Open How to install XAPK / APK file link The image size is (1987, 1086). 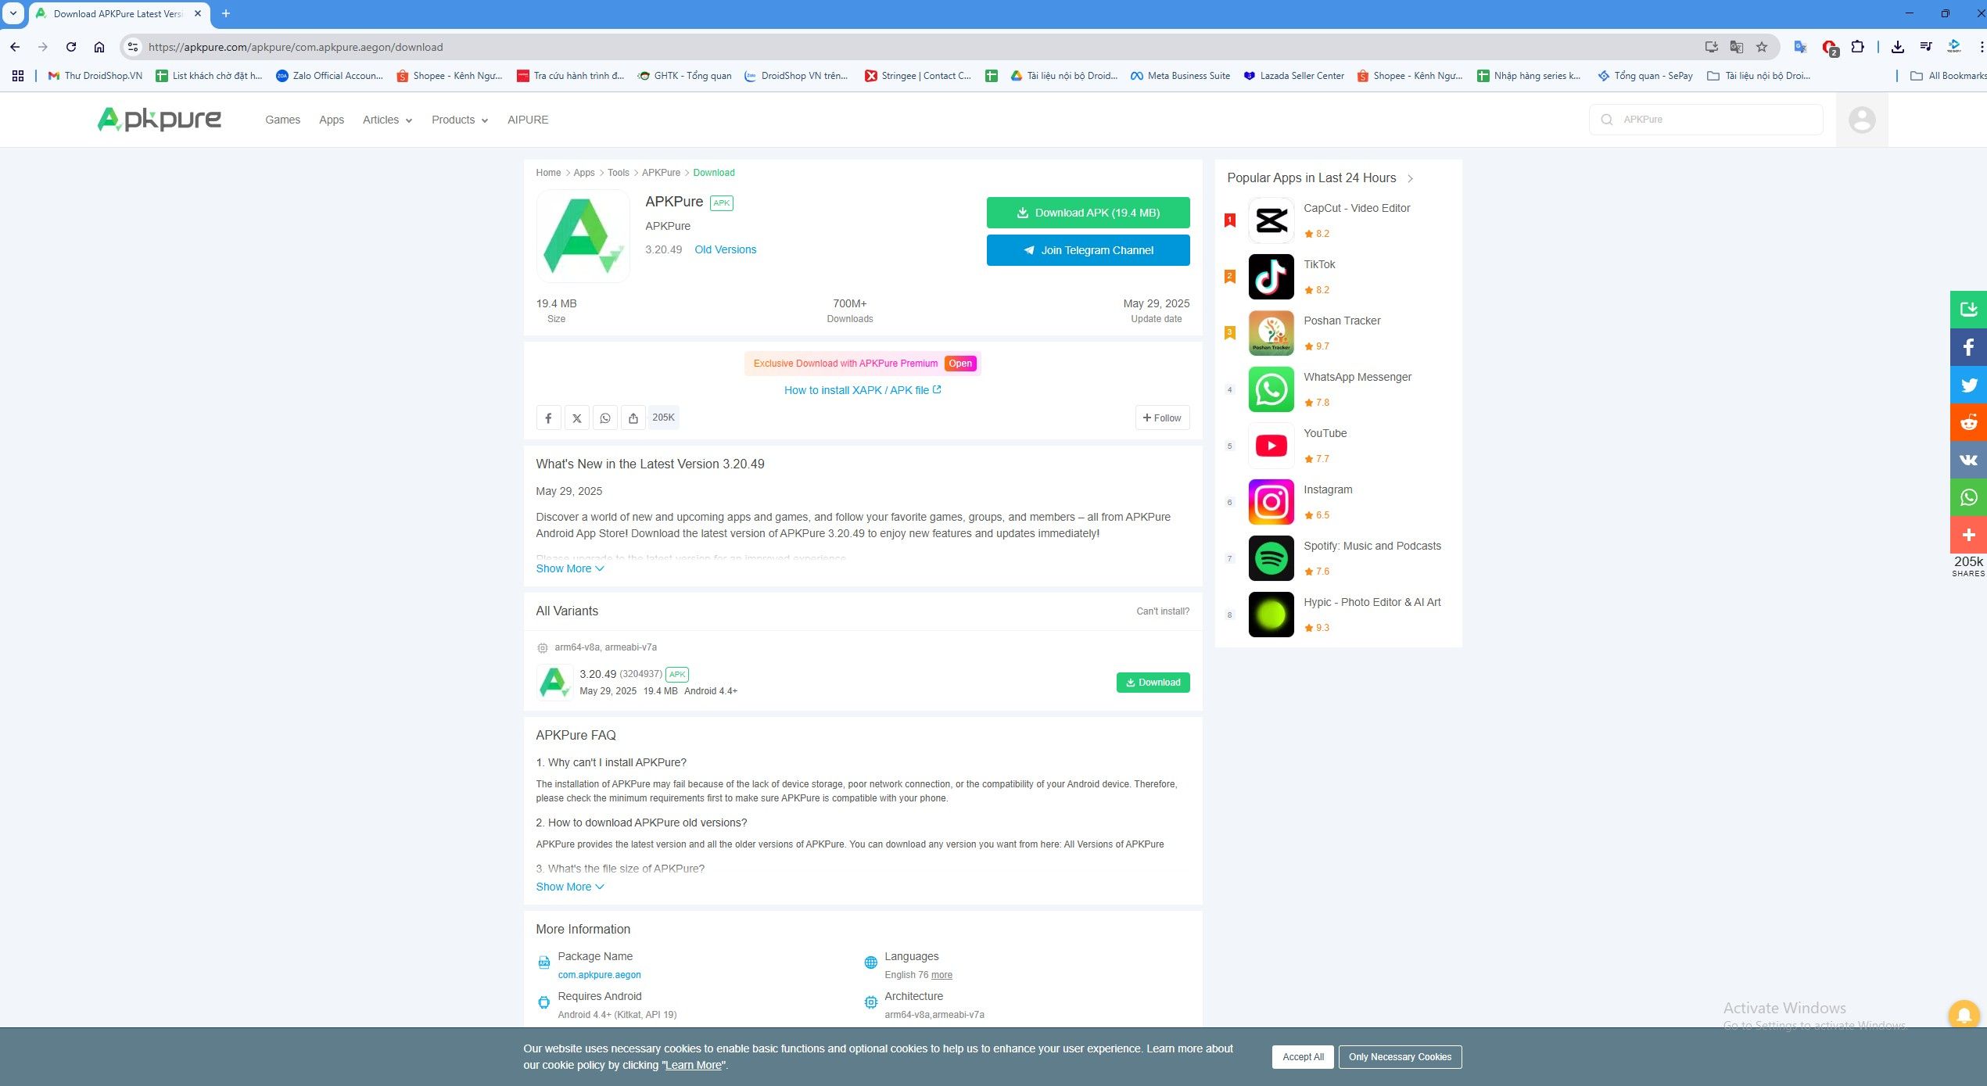[863, 390]
